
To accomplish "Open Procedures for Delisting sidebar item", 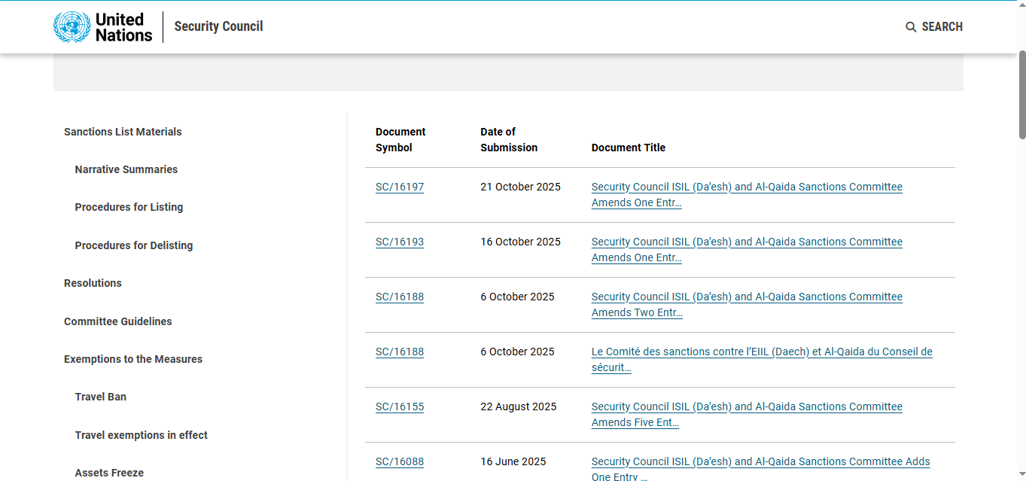I will (x=134, y=245).
